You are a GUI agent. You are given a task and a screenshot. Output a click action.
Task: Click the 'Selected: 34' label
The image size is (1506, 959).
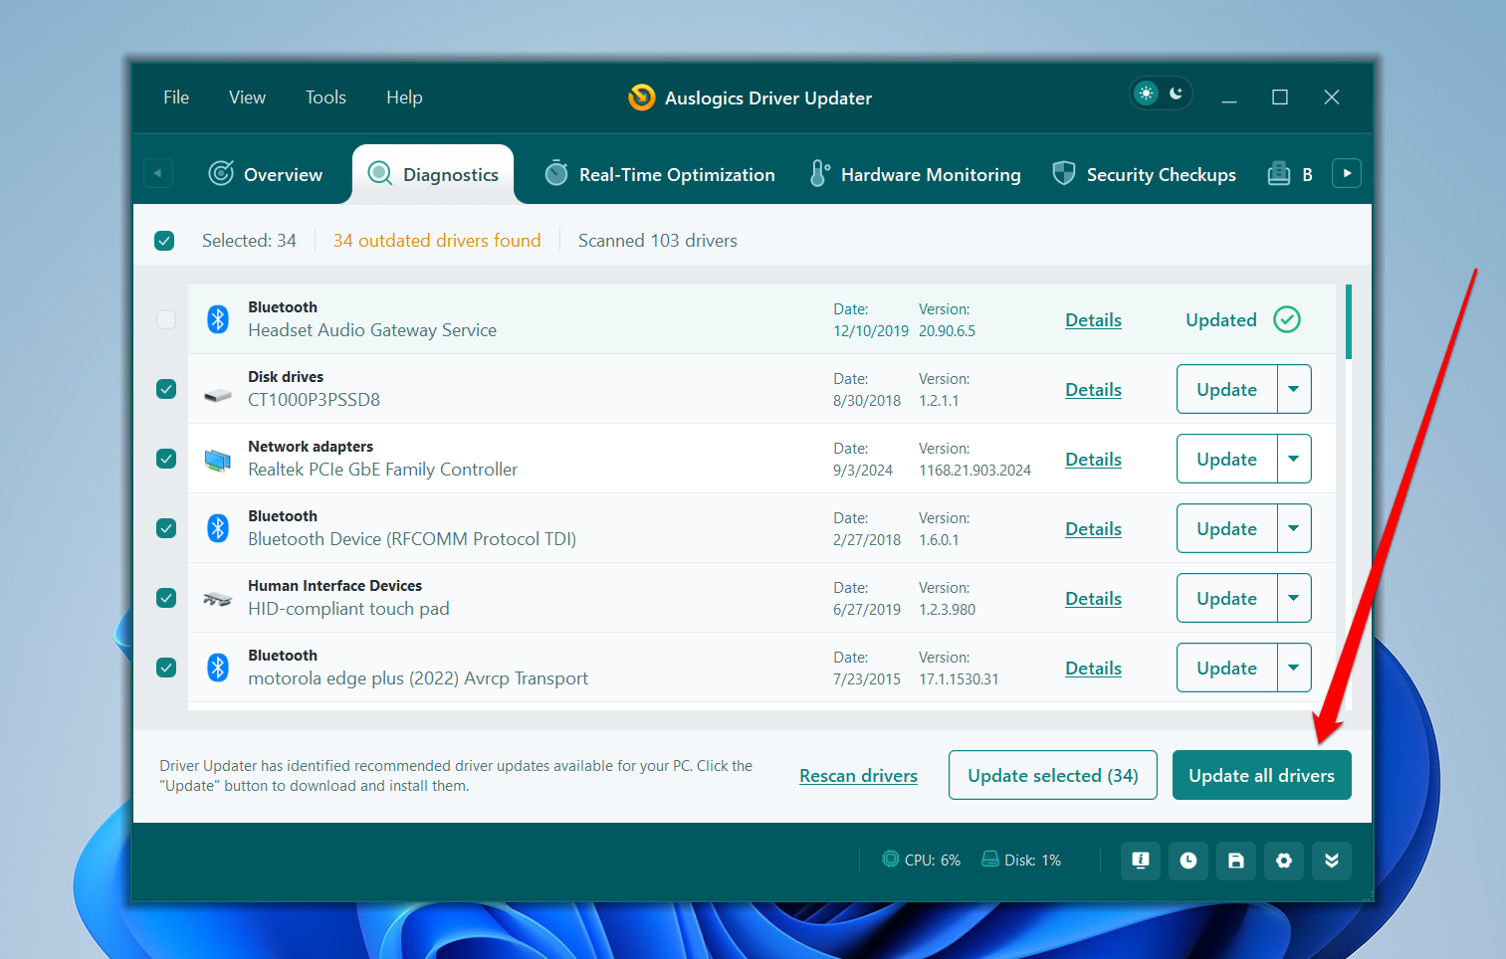coord(249,241)
